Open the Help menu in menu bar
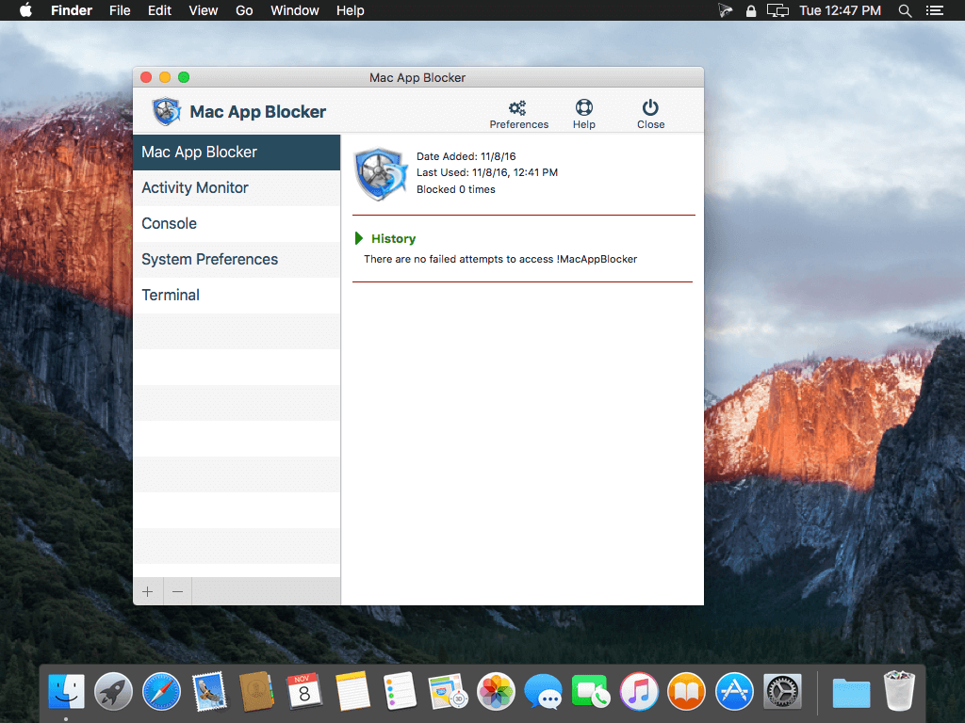This screenshot has width=965, height=723. click(x=351, y=10)
